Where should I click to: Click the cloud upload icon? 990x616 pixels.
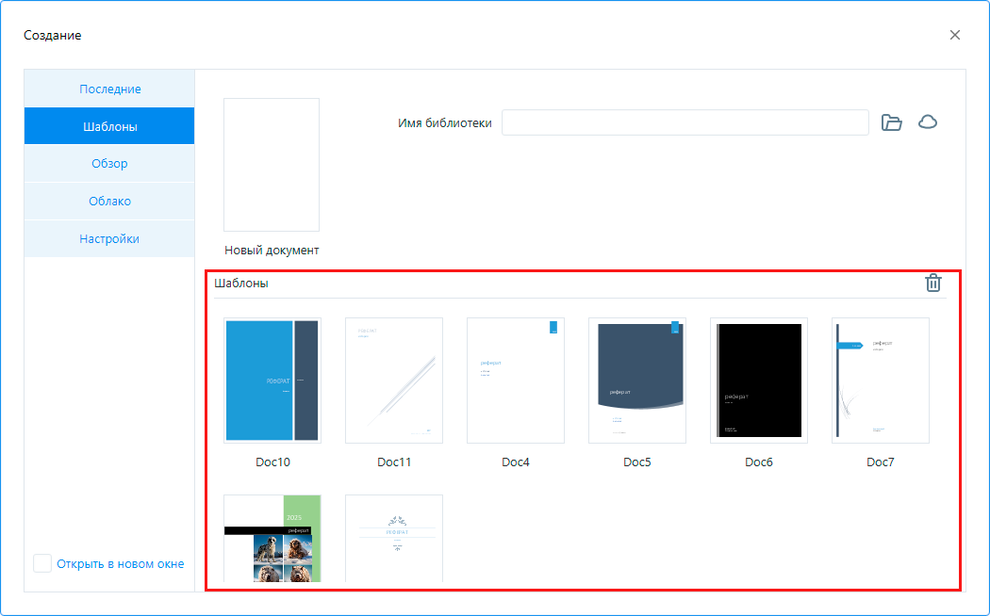tap(928, 122)
